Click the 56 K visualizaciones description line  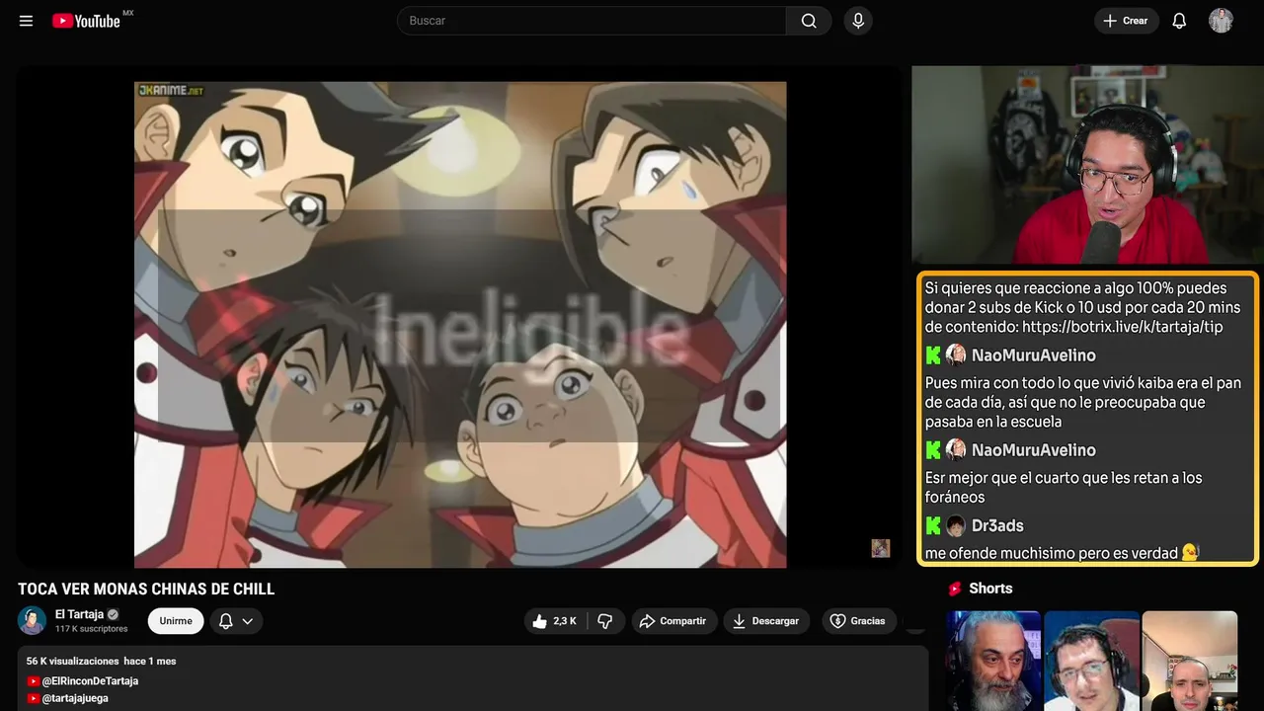click(x=101, y=662)
